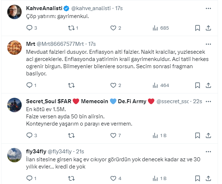Reply to Mrt's tweet
This screenshot has width=222, height=184.
click(x=30, y=86)
